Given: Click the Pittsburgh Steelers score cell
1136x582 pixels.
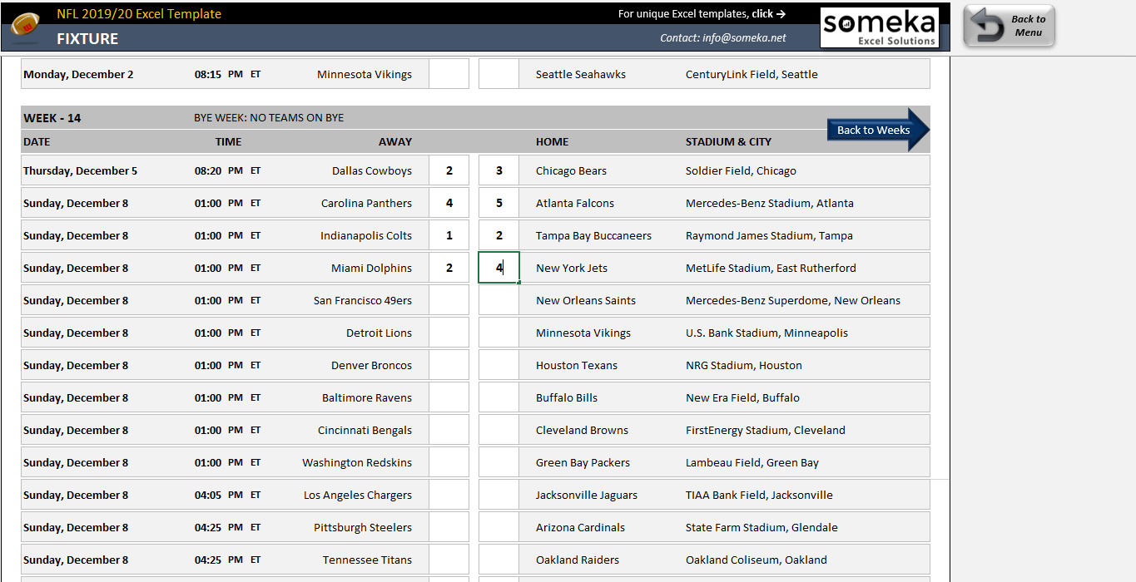Looking at the screenshot, I should (449, 527).
